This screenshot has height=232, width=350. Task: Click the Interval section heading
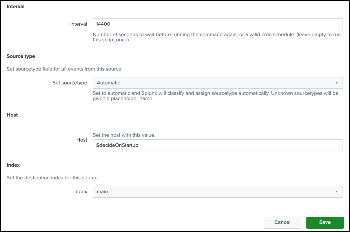click(15, 6)
